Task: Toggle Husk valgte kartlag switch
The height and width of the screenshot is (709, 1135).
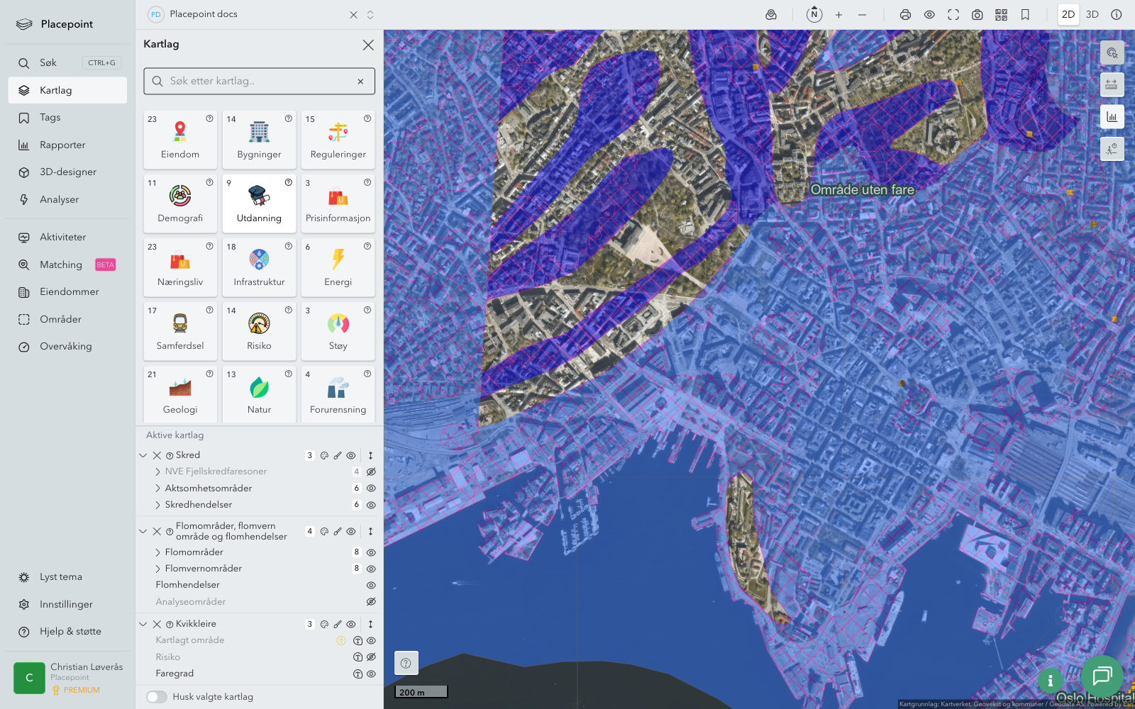Action: pos(157,697)
